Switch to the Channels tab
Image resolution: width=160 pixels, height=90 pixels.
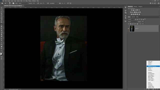133,17
